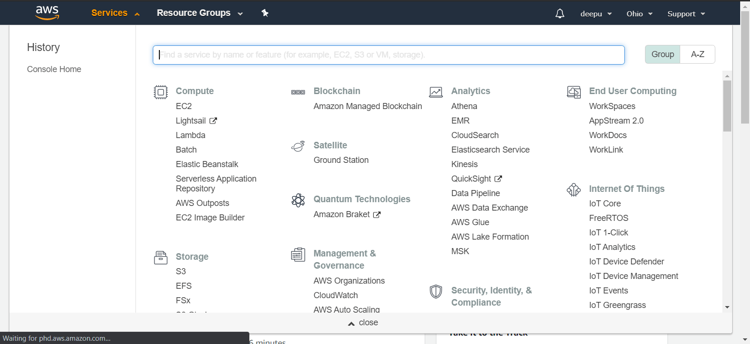Click external link icon beside Lightsail
The height and width of the screenshot is (344, 750).
213,121
